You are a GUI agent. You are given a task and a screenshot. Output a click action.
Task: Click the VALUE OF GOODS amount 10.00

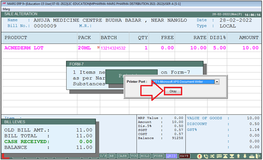point(253,118)
